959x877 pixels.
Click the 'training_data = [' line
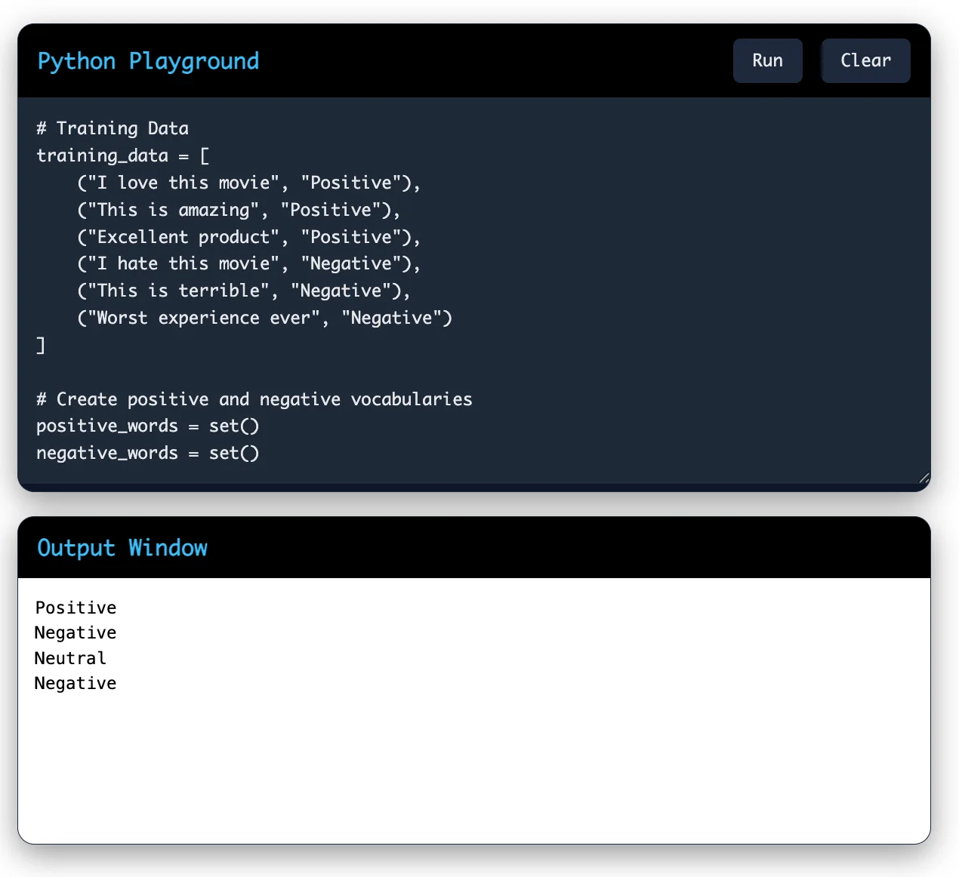[123, 155]
